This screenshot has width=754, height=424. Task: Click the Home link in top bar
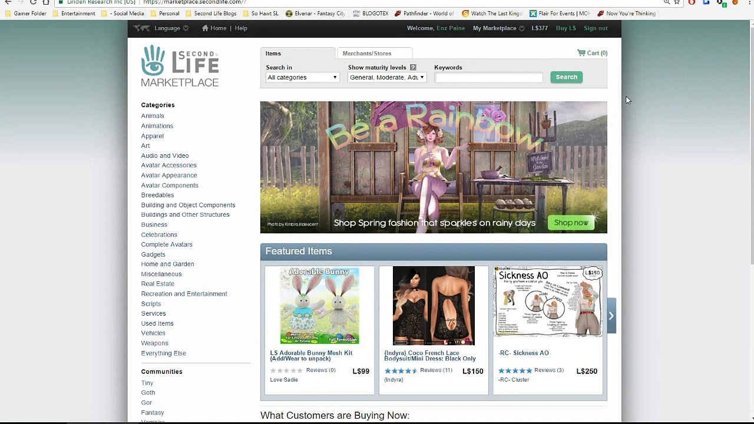(218, 28)
